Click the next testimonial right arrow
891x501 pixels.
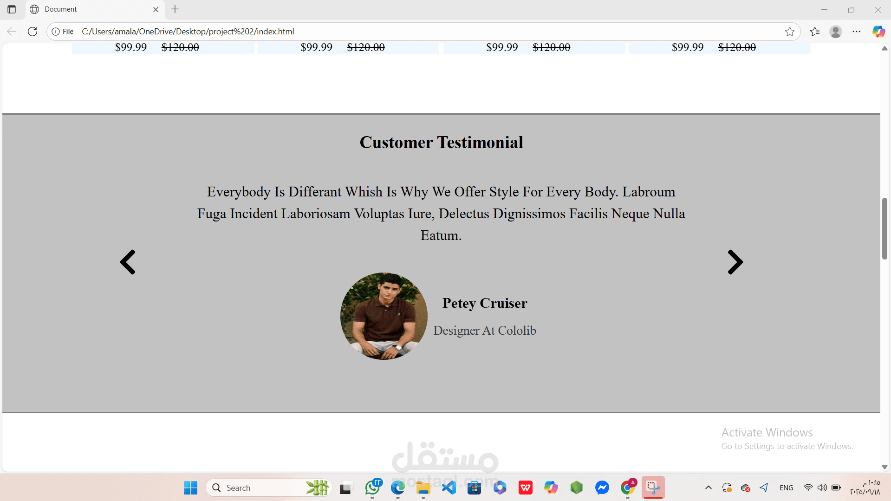pyautogui.click(x=735, y=262)
